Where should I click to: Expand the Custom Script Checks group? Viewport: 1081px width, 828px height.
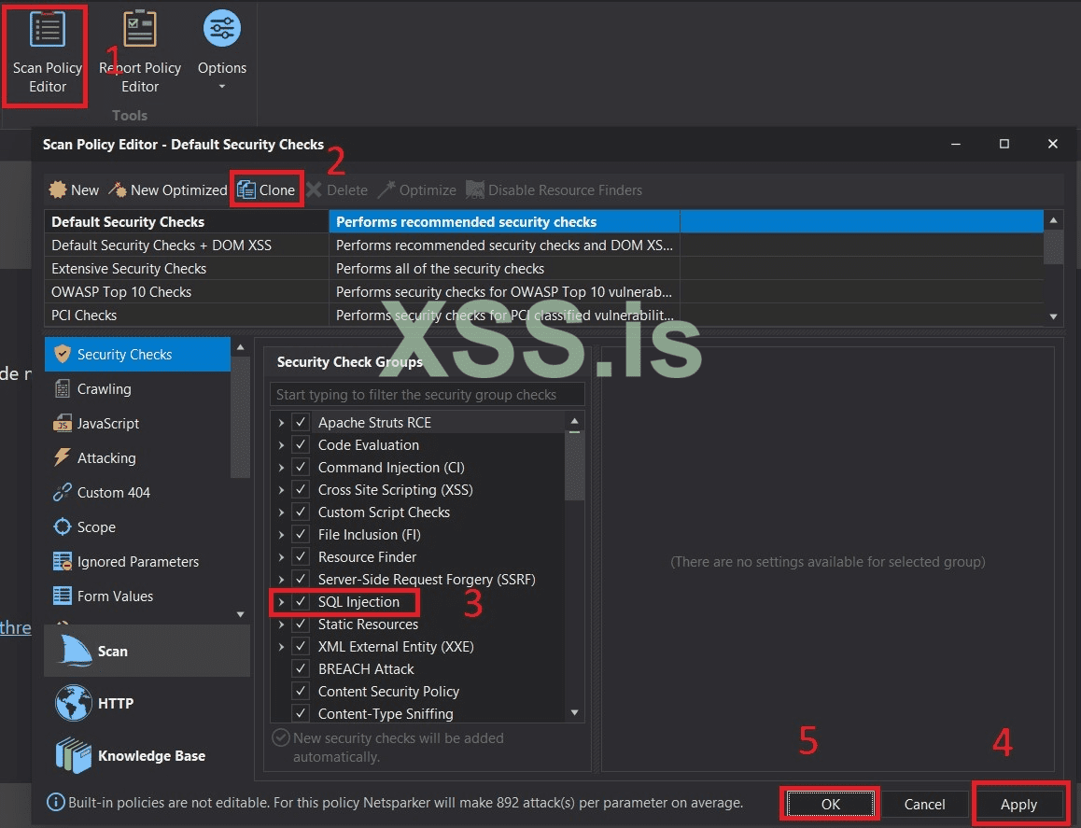click(281, 512)
